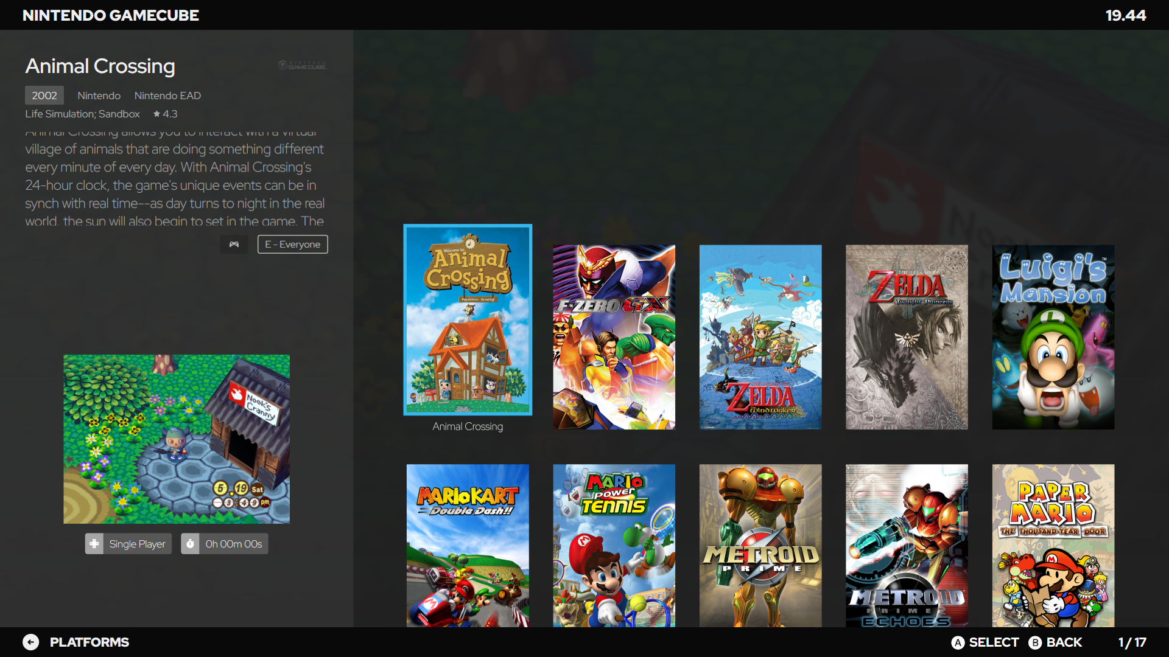
Task: Click the play time stopwatch icon
Action: pos(190,544)
